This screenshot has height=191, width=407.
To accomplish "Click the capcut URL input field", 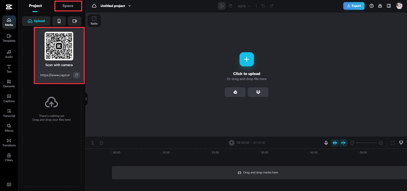I will (55, 75).
